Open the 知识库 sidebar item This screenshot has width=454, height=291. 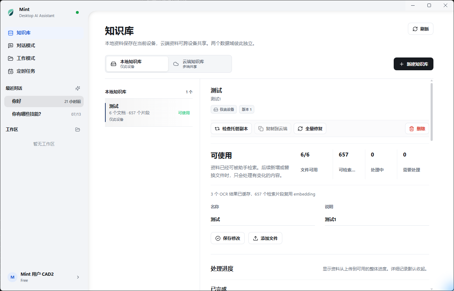(44, 33)
